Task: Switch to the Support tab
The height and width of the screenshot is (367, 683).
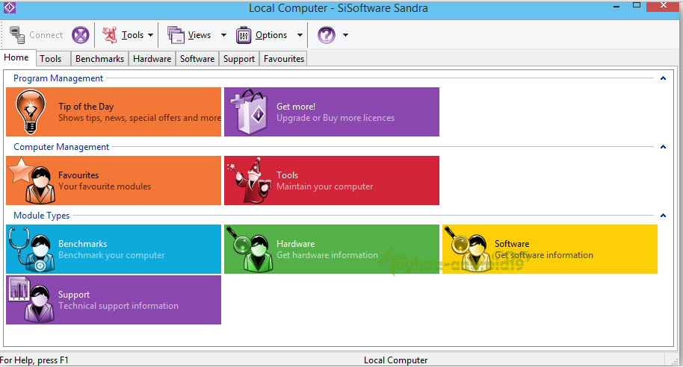Action: pyautogui.click(x=238, y=59)
